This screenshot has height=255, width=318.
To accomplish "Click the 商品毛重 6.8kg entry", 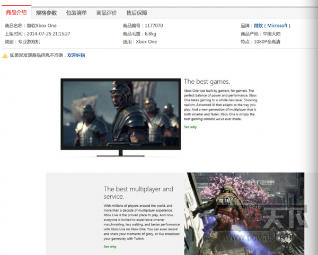I will 139,34.
